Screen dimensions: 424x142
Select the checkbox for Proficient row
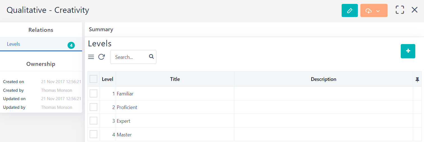pos(93,107)
